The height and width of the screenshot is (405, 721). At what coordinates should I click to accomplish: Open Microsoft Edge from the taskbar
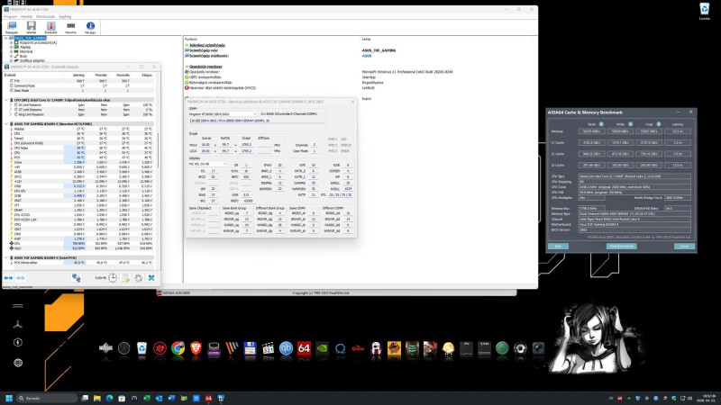tap(109, 398)
